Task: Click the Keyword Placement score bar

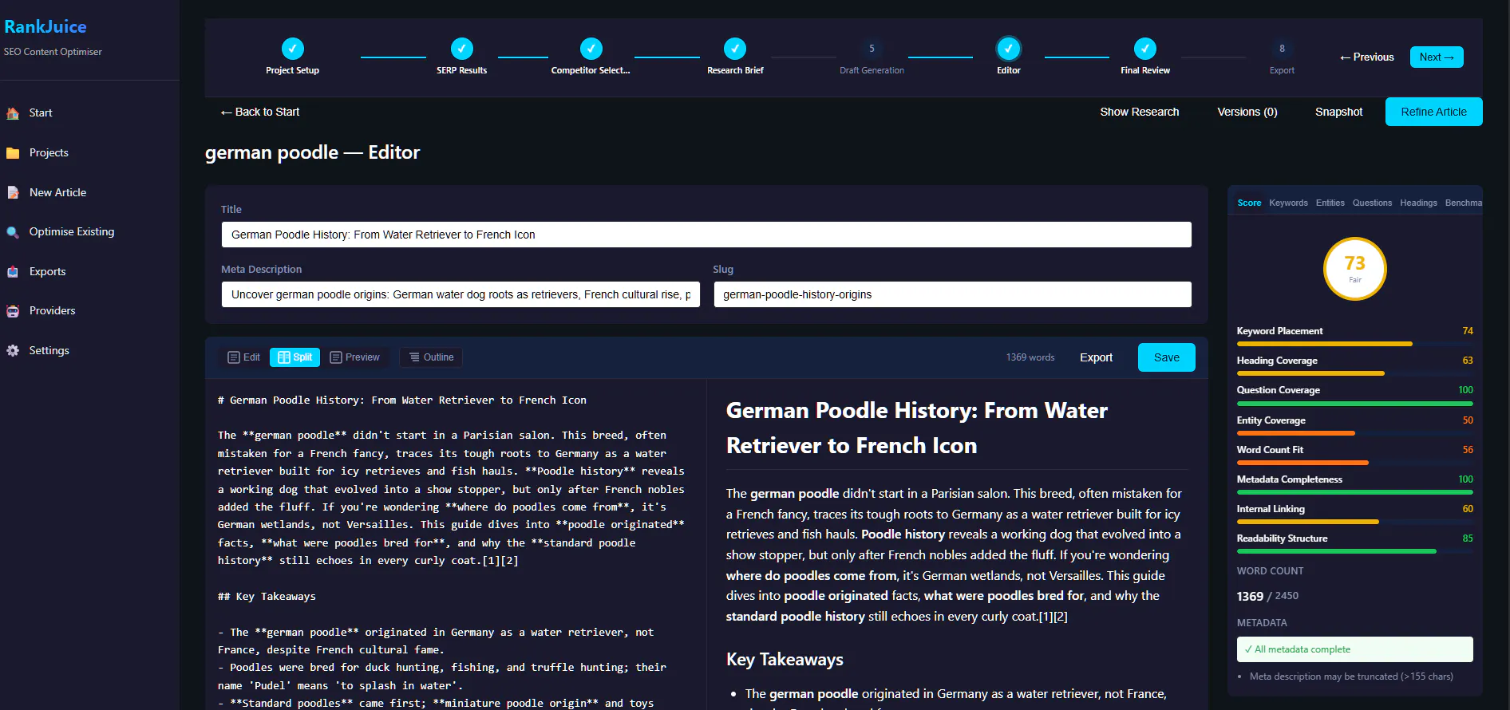Action: coord(1354,344)
